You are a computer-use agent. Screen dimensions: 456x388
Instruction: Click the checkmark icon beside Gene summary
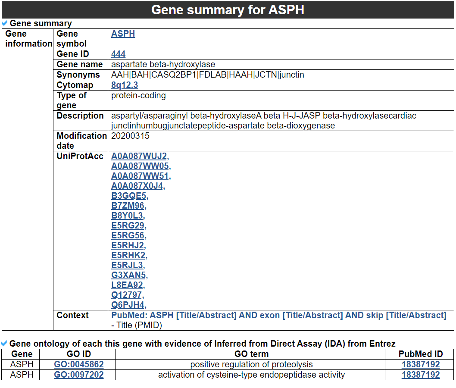tap(5, 23)
